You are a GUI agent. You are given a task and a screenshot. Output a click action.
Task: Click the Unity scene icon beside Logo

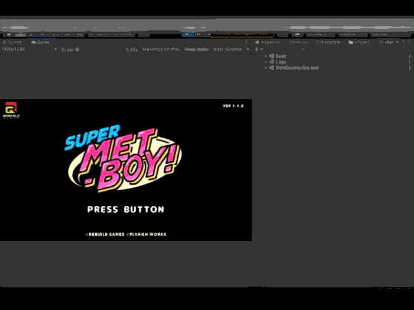point(271,62)
